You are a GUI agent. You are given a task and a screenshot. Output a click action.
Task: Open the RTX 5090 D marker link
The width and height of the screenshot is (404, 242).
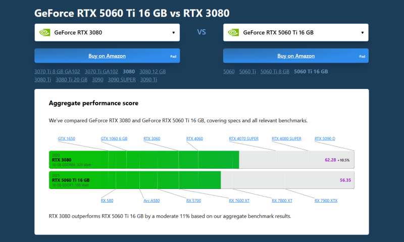[325, 138]
